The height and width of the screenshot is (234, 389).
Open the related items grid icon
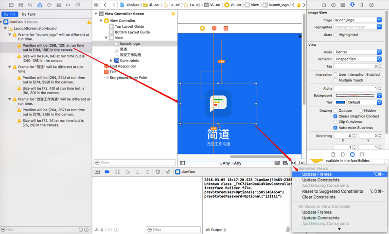96,5
